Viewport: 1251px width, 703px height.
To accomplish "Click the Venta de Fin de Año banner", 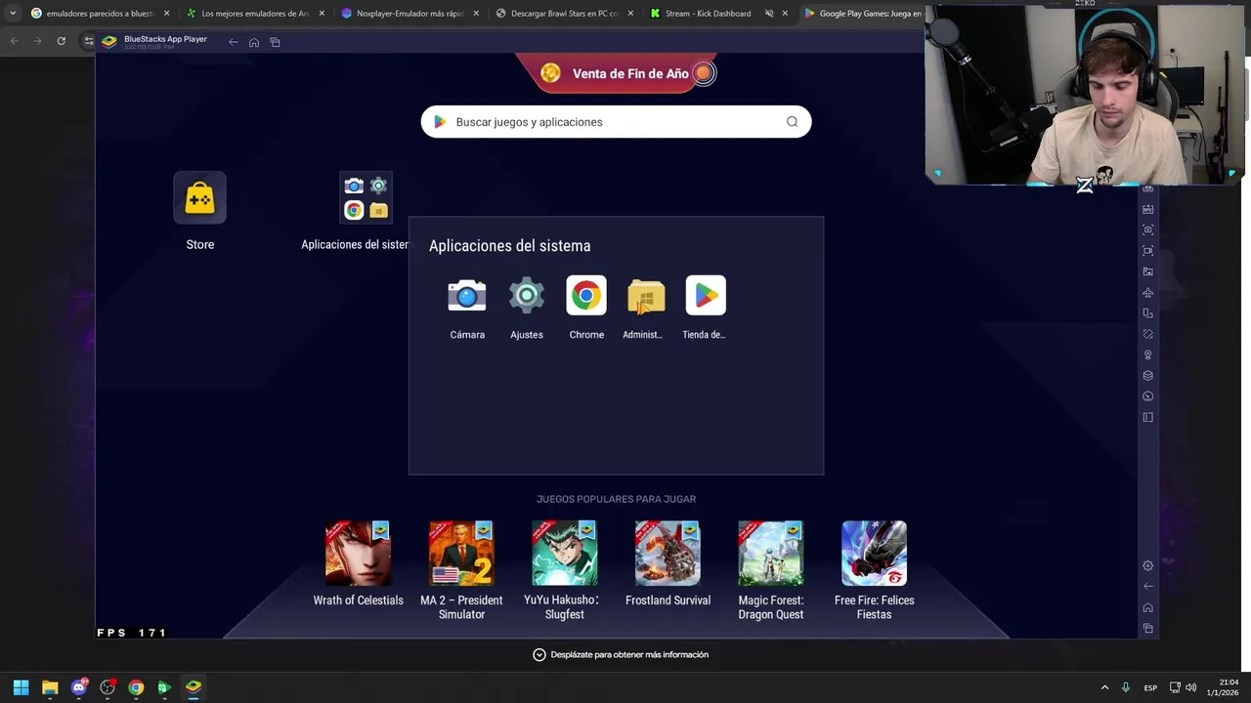I will click(x=617, y=73).
